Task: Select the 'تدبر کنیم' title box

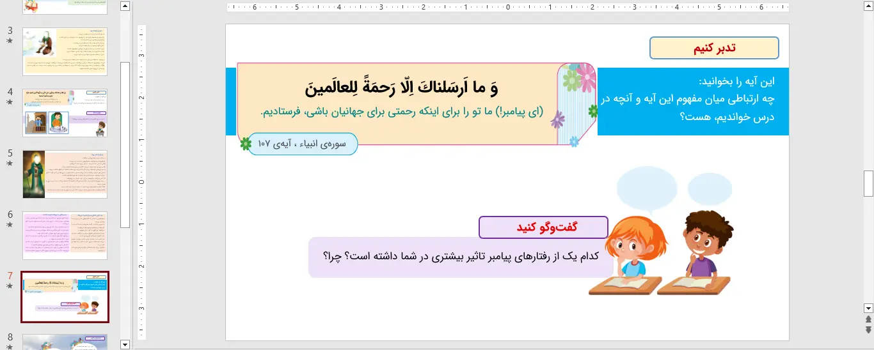Action: pyautogui.click(x=714, y=48)
